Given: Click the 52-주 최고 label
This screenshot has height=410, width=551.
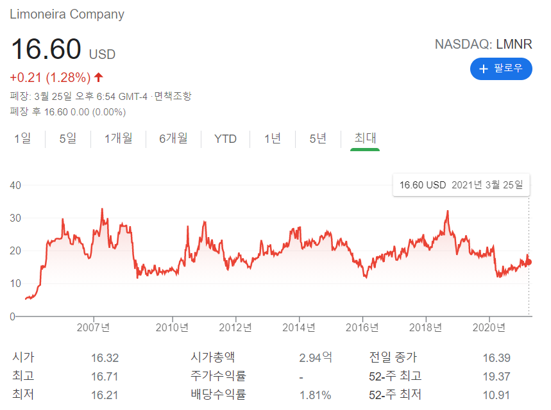Looking at the screenshot, I should point(395,376).
